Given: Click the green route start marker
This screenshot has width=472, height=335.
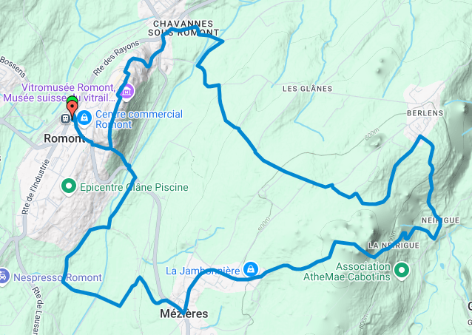Looking at the screenshot, I should (x=72, y=101).
